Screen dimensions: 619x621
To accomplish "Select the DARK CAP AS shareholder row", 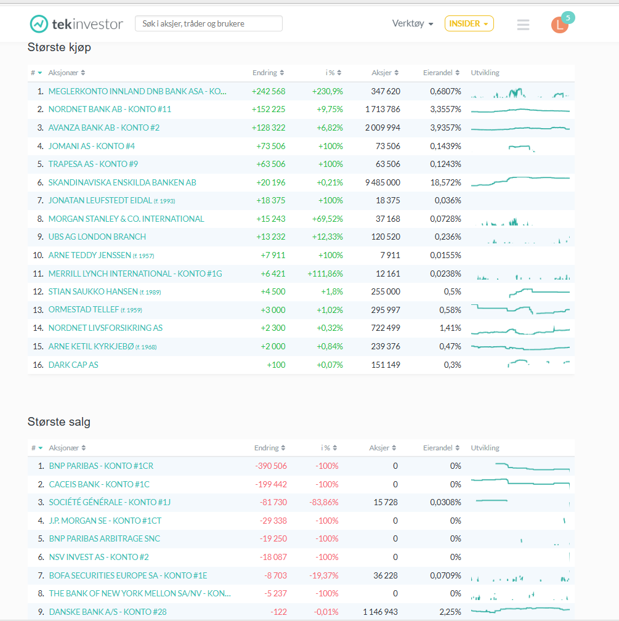I will [x=73, y=365].
